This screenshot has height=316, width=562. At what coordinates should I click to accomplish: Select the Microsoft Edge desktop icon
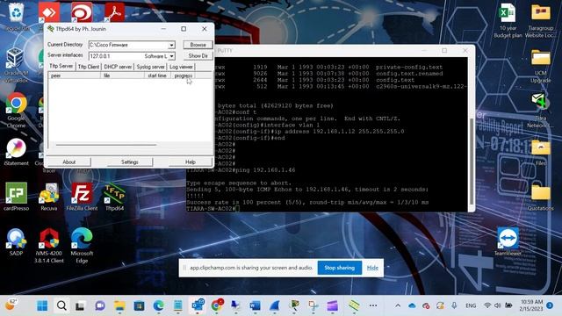point(82,246)
